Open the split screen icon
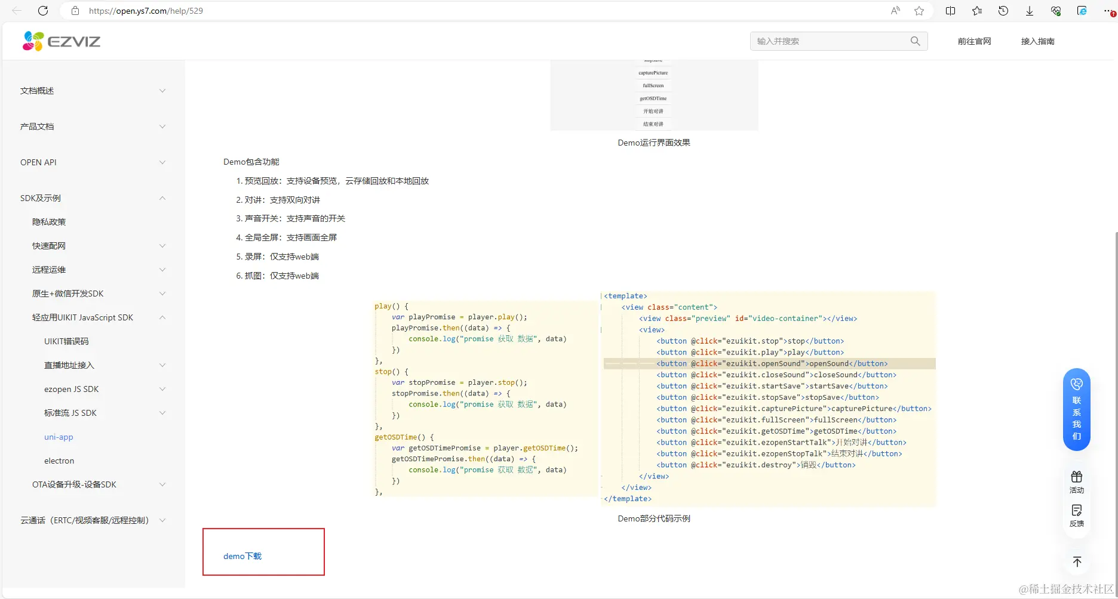1118x599 pixels. pos(951,11)
